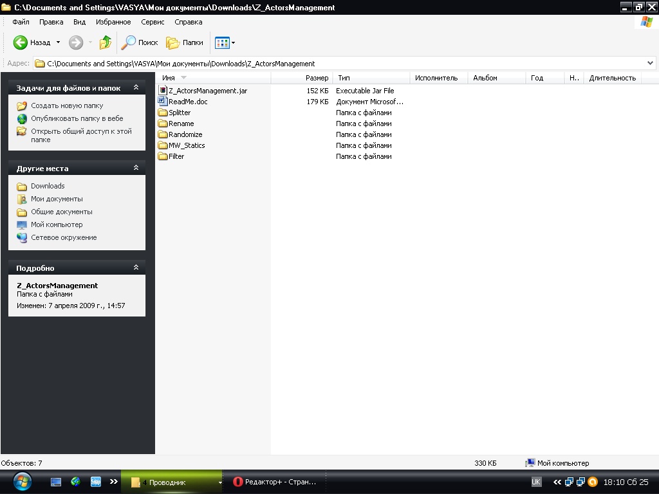Click the orange round tray icon

[593, 482]
